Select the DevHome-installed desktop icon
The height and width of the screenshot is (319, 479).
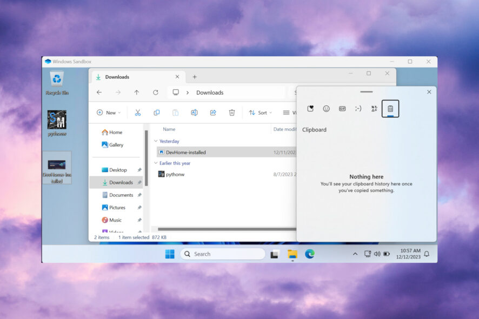57,168
